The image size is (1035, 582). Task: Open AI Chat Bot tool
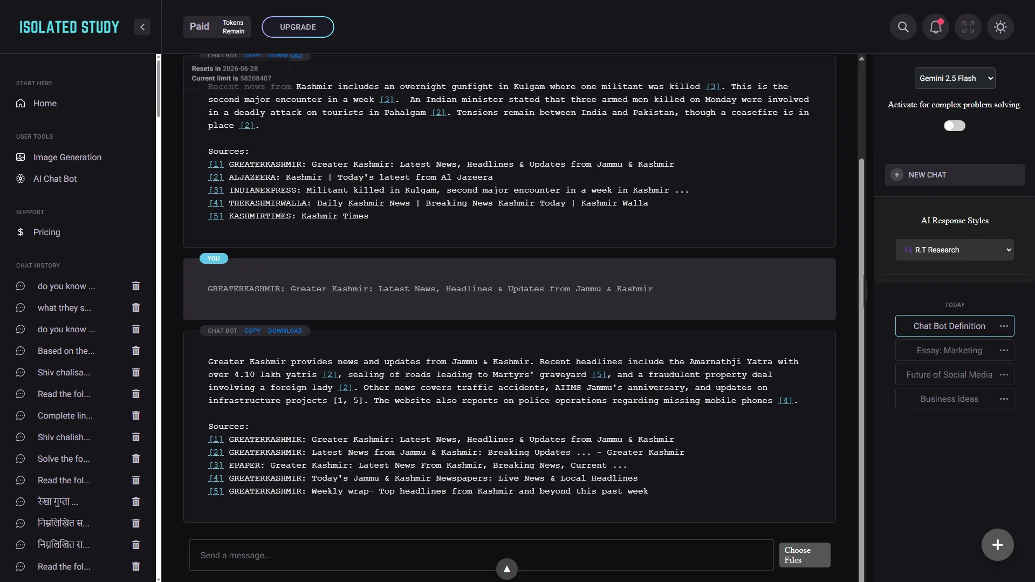pyautogui.click(x=55, y=179)
